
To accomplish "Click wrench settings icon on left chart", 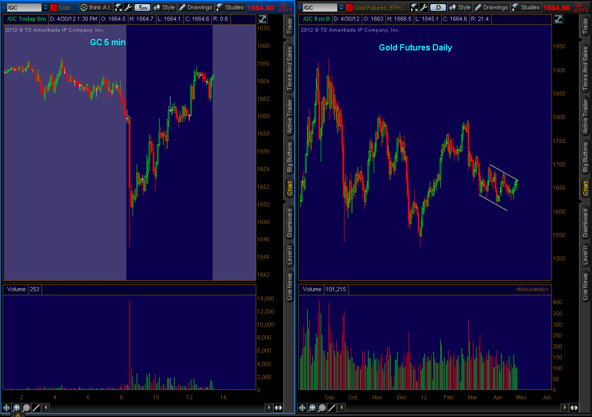I will [x=128, y=7].
